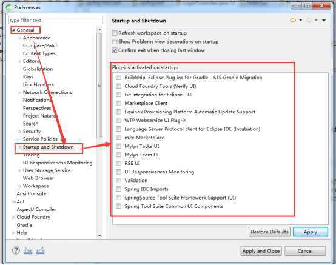Check the m2e Marketplace plug-in
Image resolution: width=336 pixels, height=265 pixels.
(118, 137)
